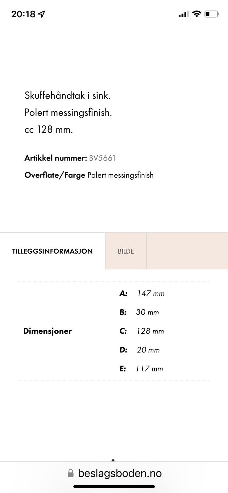Tap the 20:18 clock in status bar
The height and width of the screenshot is (493, 228).
point(23,14)
